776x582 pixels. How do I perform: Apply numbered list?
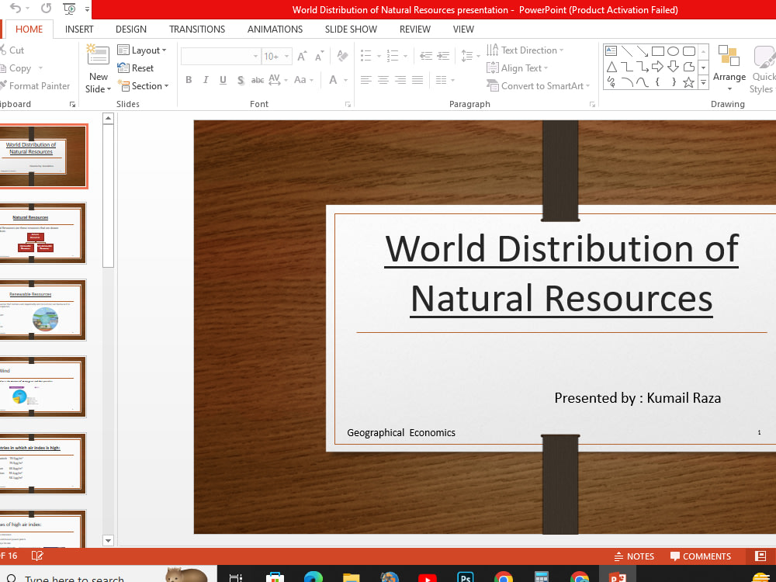[393, 55]
